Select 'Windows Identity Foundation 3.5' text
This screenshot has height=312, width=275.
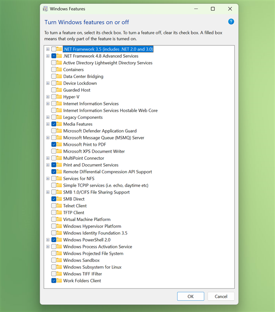point(95,233)
